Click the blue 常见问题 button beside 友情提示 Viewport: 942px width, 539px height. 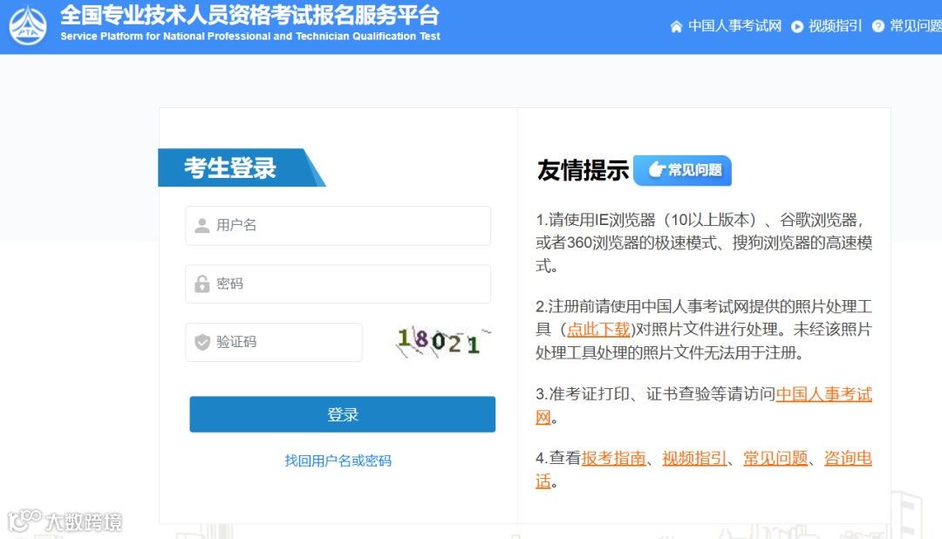coord(682,170)
